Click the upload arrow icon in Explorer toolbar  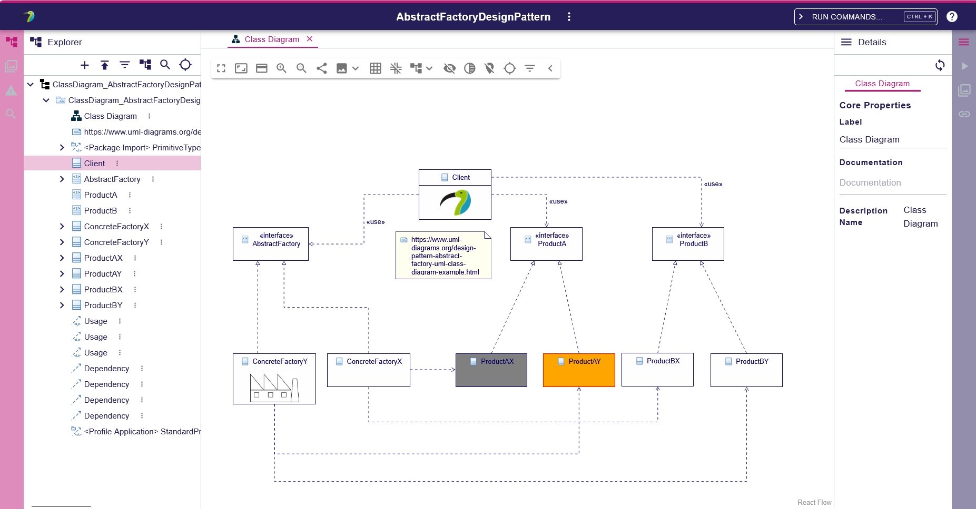click(104, 65)
